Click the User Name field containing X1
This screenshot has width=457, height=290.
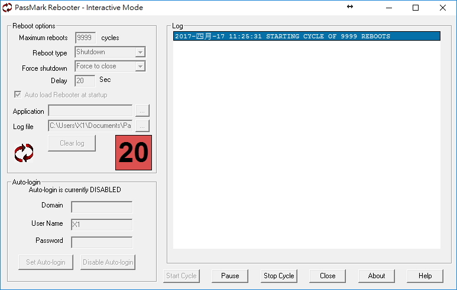coord(102,225)
